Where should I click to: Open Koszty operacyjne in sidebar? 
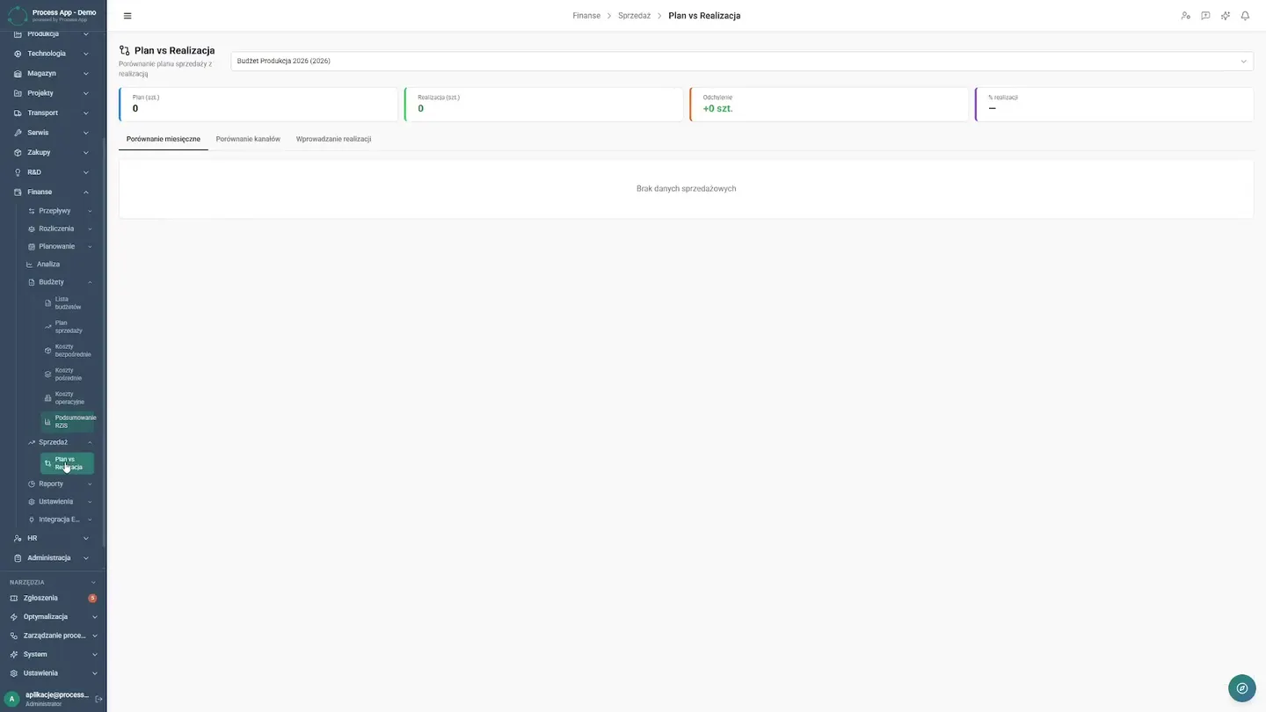point(68,398)
